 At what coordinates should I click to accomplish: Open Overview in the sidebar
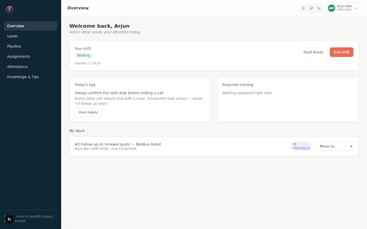coord(30,26)
